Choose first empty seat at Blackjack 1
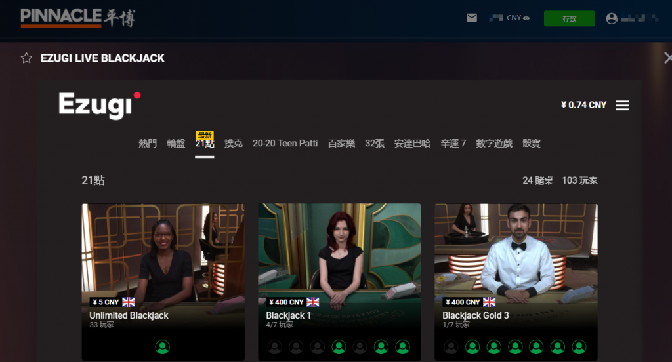The height and width of the screenshot is (362, 672). coord(275,347)
